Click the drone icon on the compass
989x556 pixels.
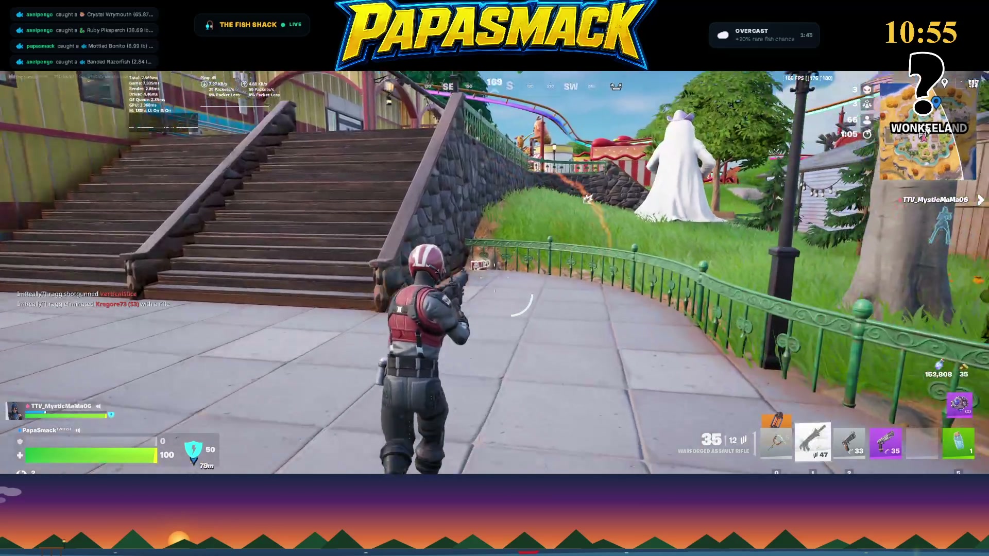[616, 86]
